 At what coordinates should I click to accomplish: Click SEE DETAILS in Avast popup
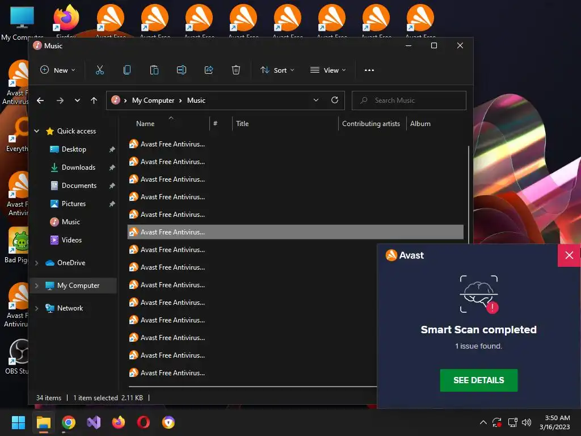[479, 380]
